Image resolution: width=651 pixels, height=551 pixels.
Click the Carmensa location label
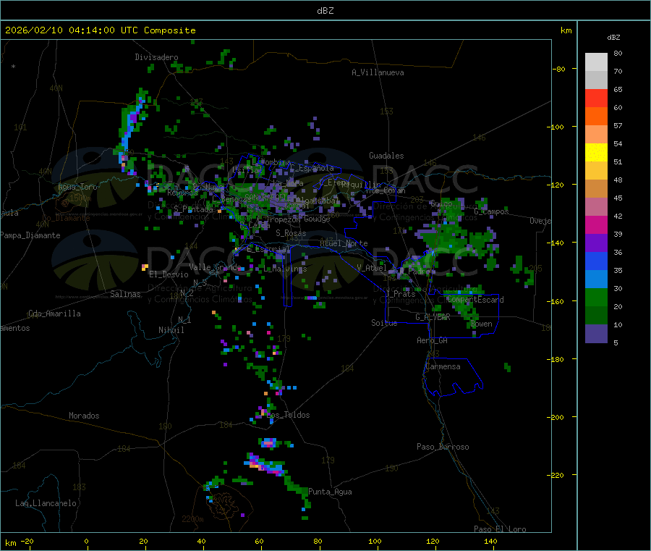(443, 366)
